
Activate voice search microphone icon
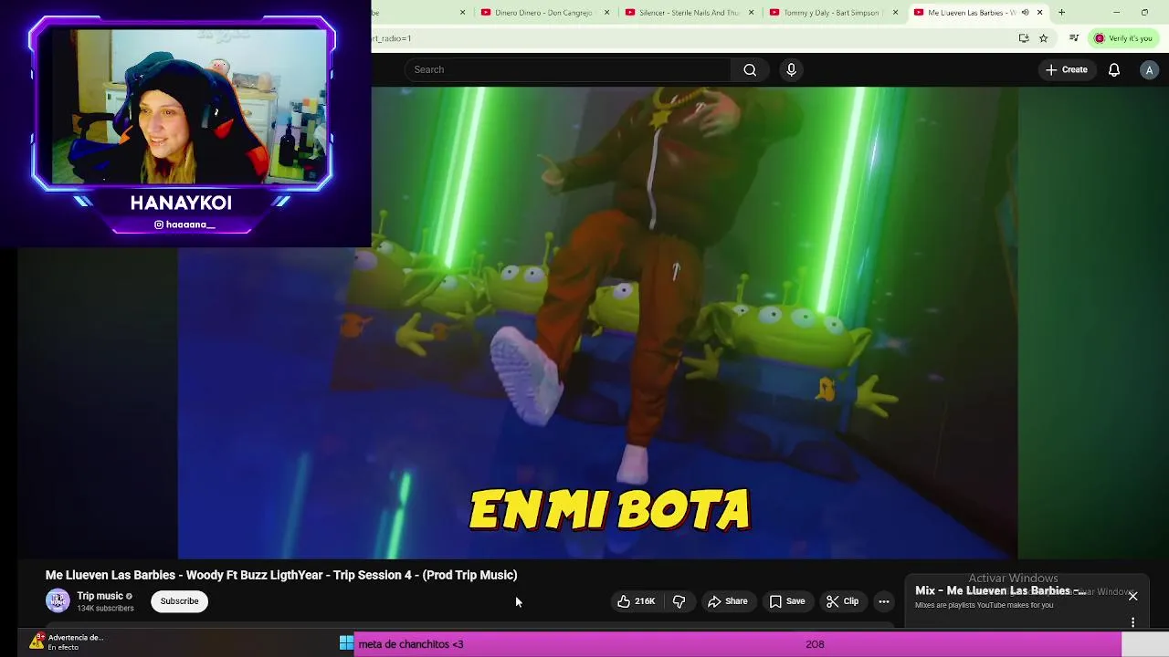(x=791, y=69)
